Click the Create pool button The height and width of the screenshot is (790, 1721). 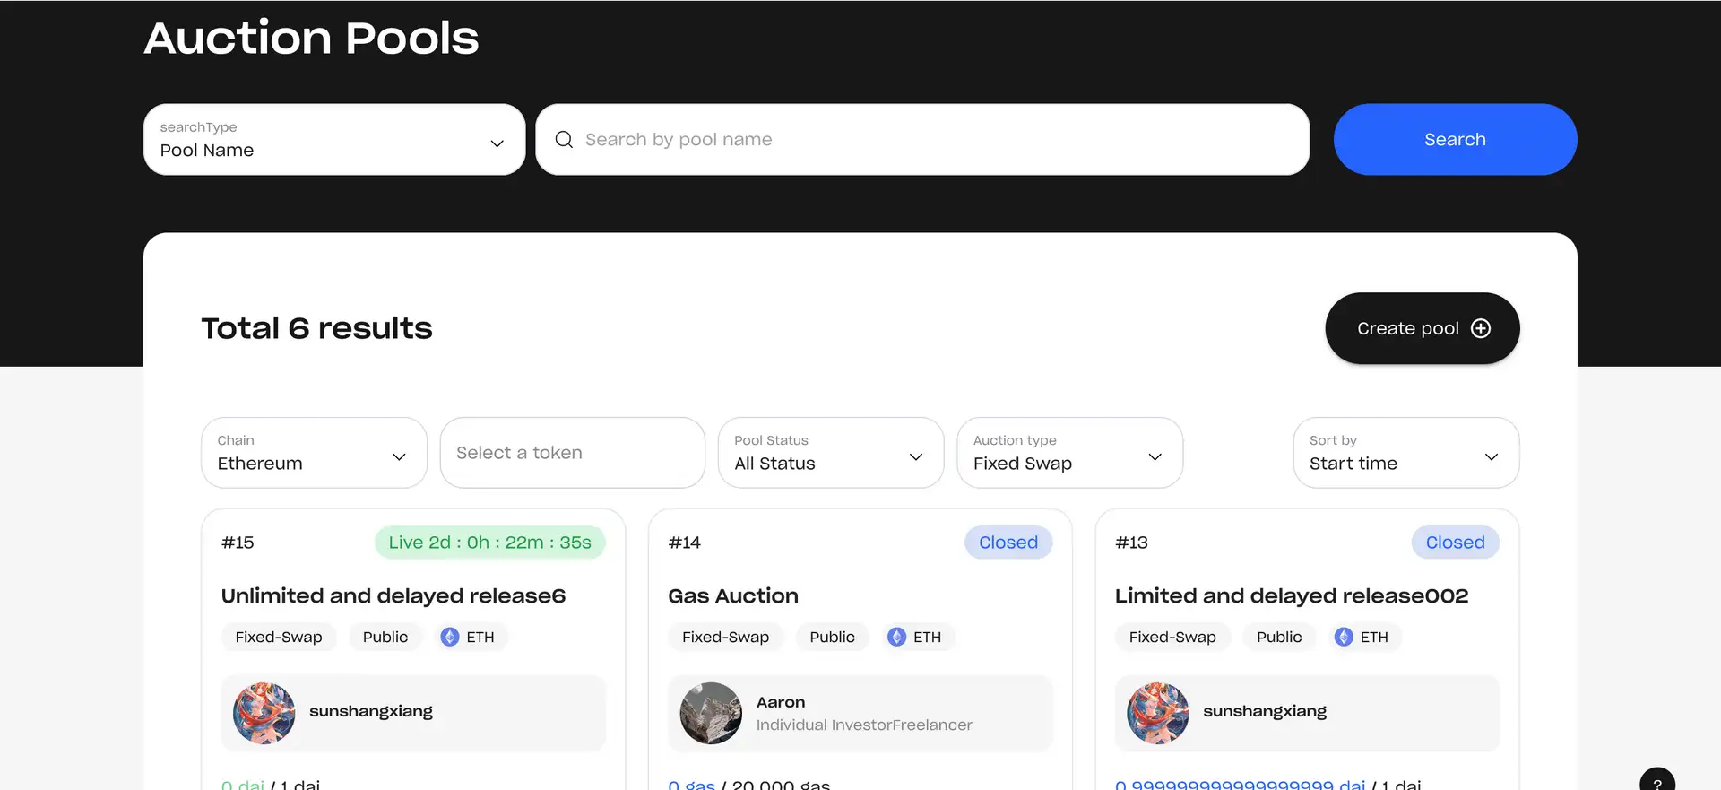(x=1421, y=328)
